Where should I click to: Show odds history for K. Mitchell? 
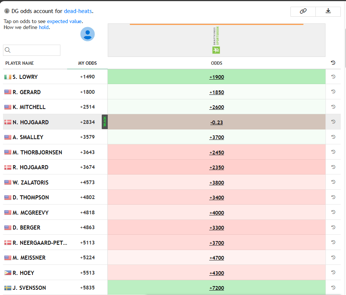click(x=333, y=107)
